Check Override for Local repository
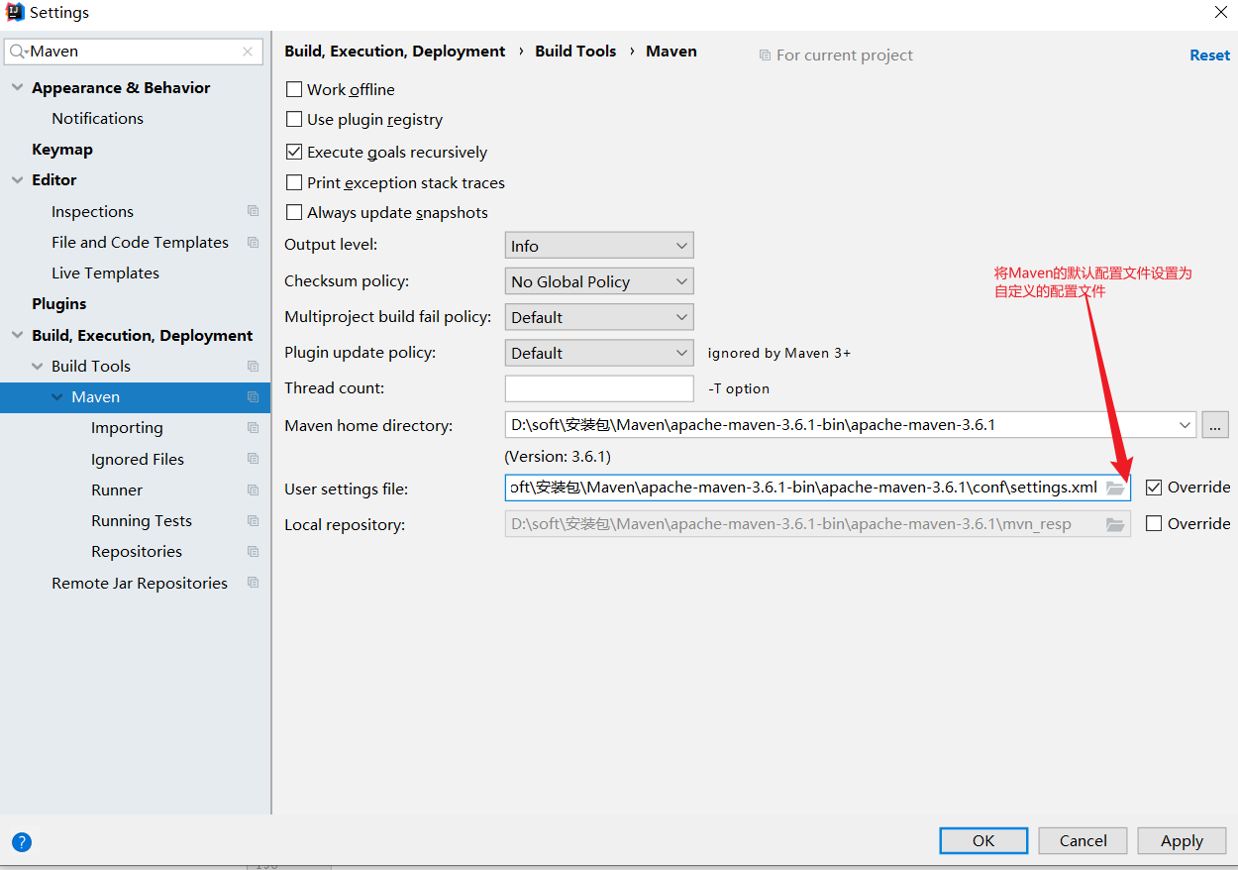This screenshot has height=870, width=1238. pyautogui.click(x=1154, y=523)
